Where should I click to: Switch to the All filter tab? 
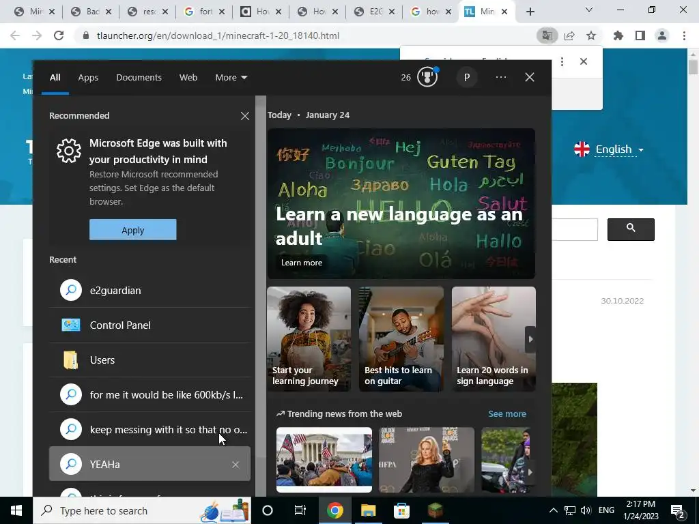tap(55, 78)
